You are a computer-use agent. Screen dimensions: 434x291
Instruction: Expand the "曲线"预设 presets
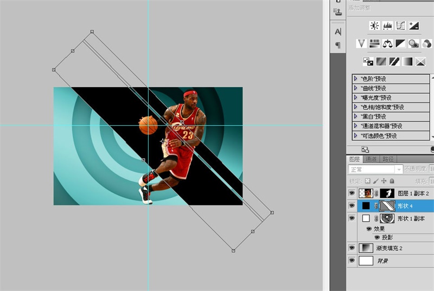tap(356, 88)
